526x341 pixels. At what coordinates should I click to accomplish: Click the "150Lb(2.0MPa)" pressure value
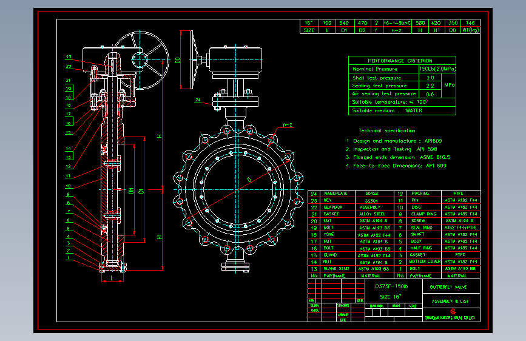437,69
